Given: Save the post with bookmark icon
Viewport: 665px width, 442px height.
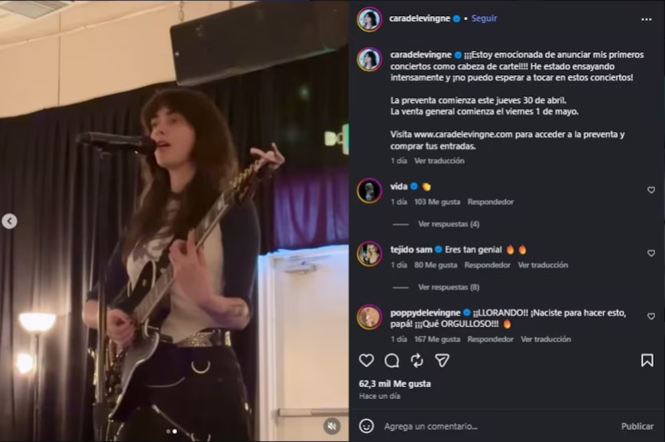Looking at the screenshot, I should tap(647, 361).
